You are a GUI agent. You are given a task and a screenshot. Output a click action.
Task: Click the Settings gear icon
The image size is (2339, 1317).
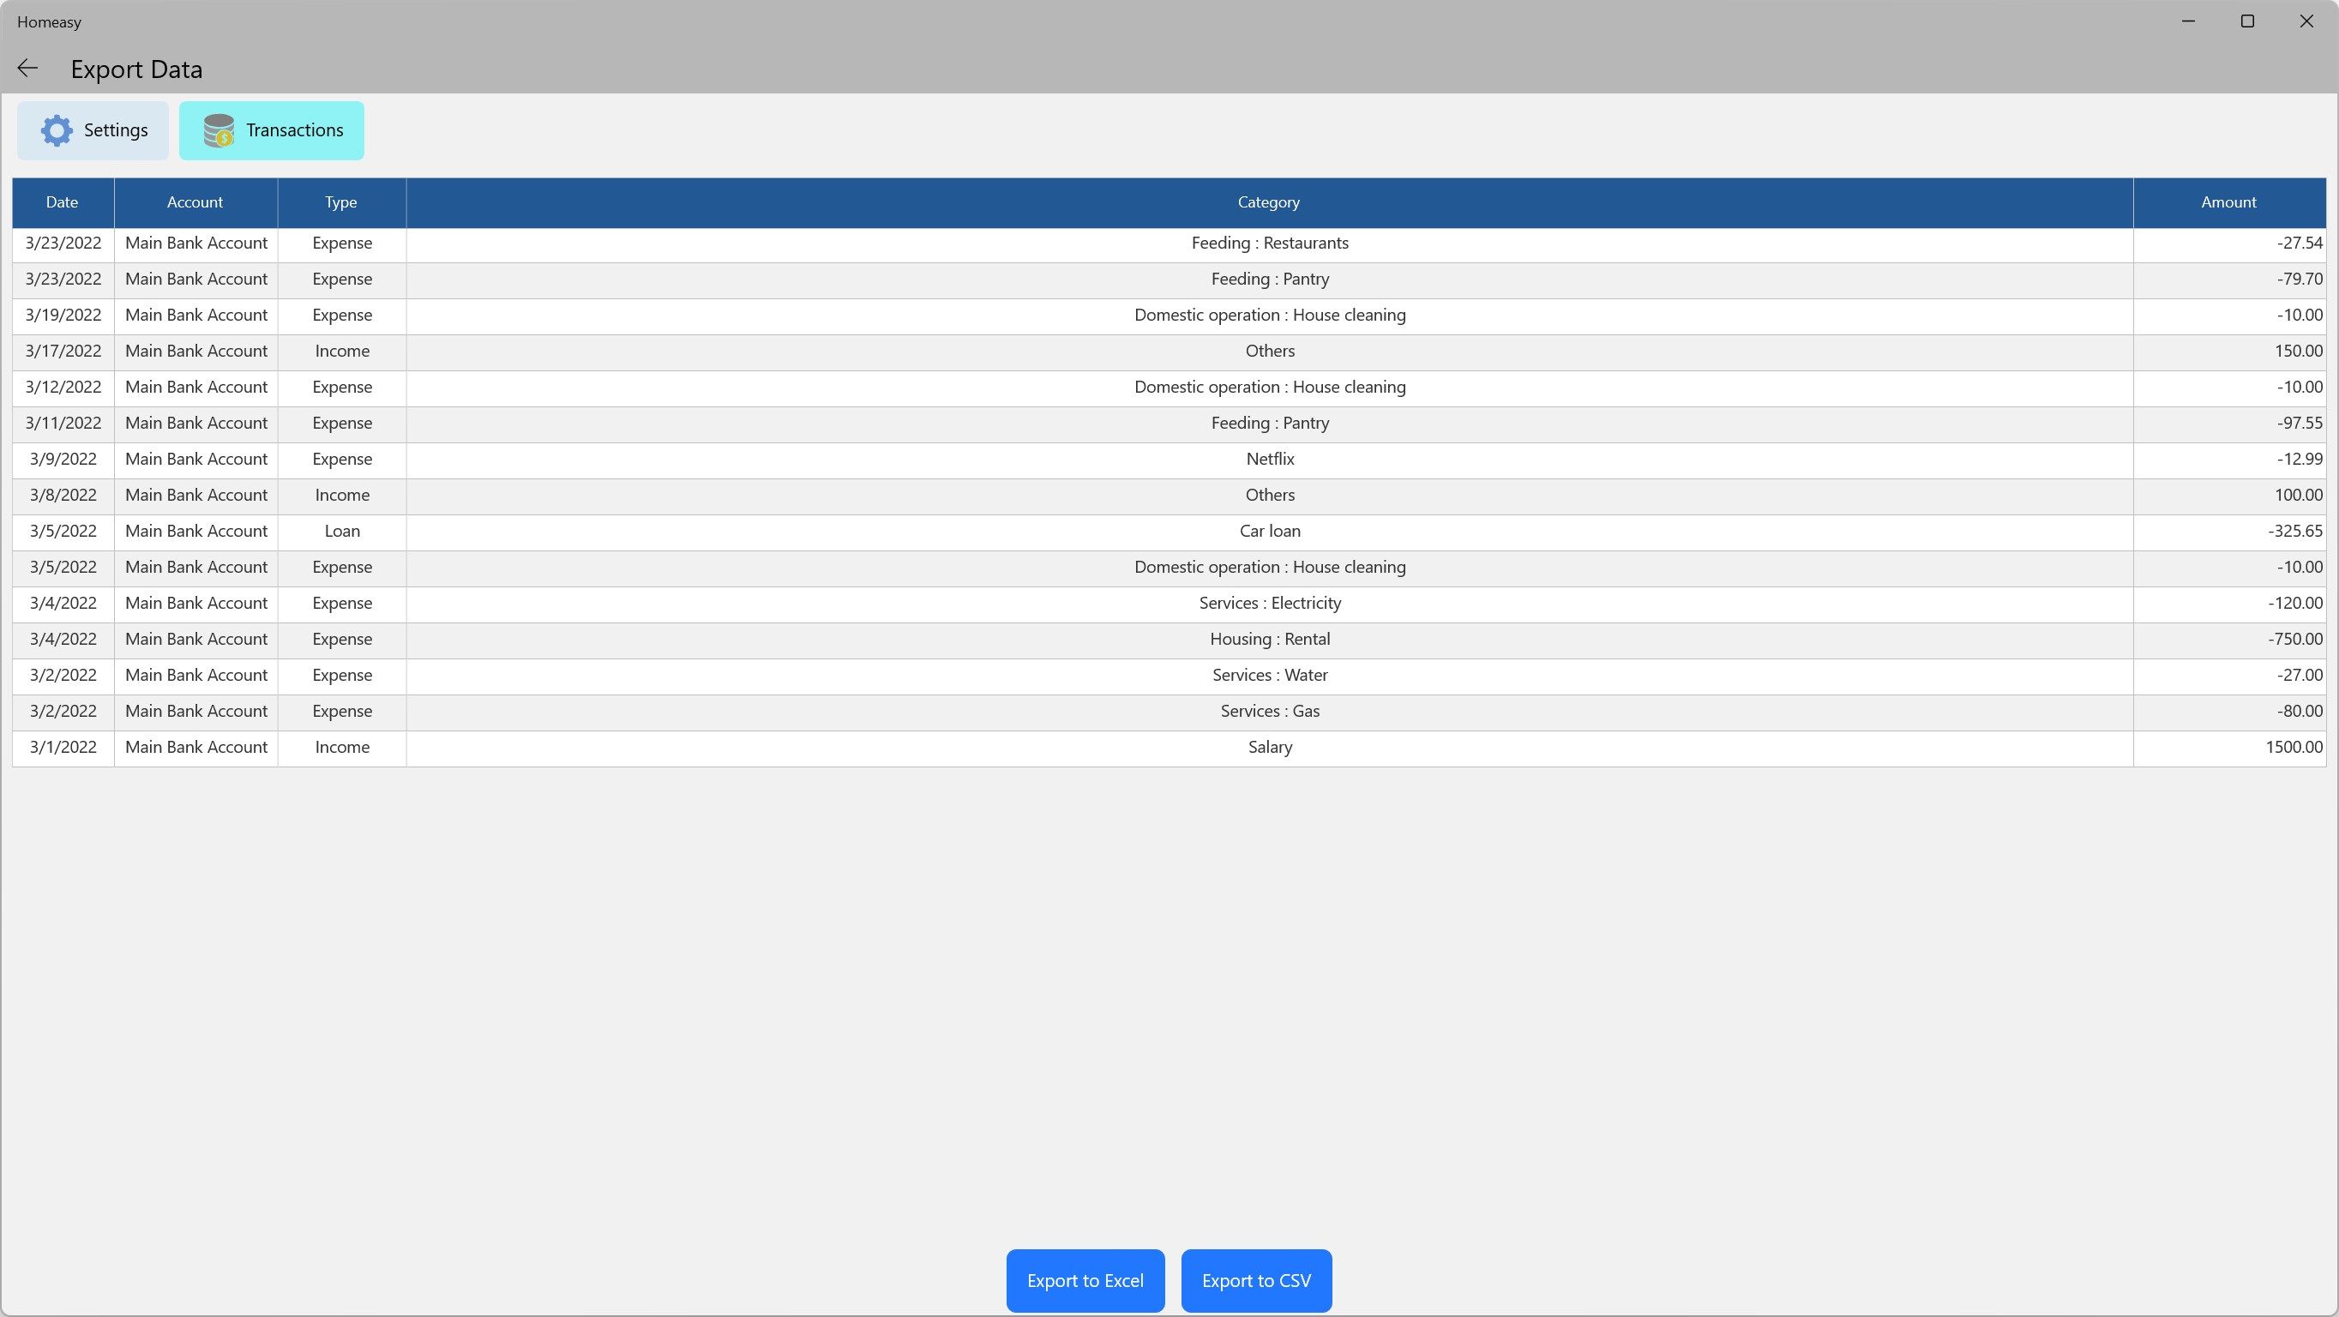tap(57, 129)
